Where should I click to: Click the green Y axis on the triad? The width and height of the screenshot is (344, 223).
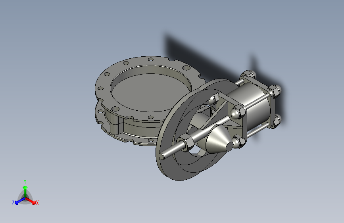(x=25, y=192)
